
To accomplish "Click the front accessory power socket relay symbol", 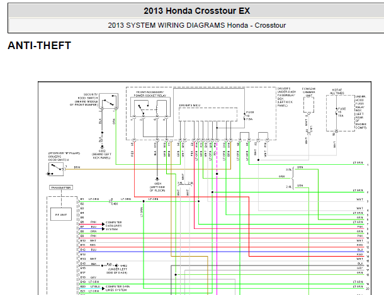I will pyautogui.click(x=150, y=107).
